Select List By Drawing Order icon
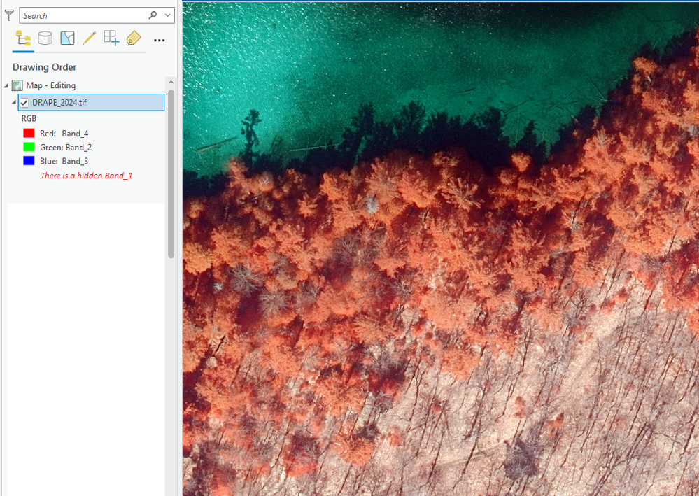Image resolution: width=699 pixels, height=496 pixels. (x=23, y=38)
